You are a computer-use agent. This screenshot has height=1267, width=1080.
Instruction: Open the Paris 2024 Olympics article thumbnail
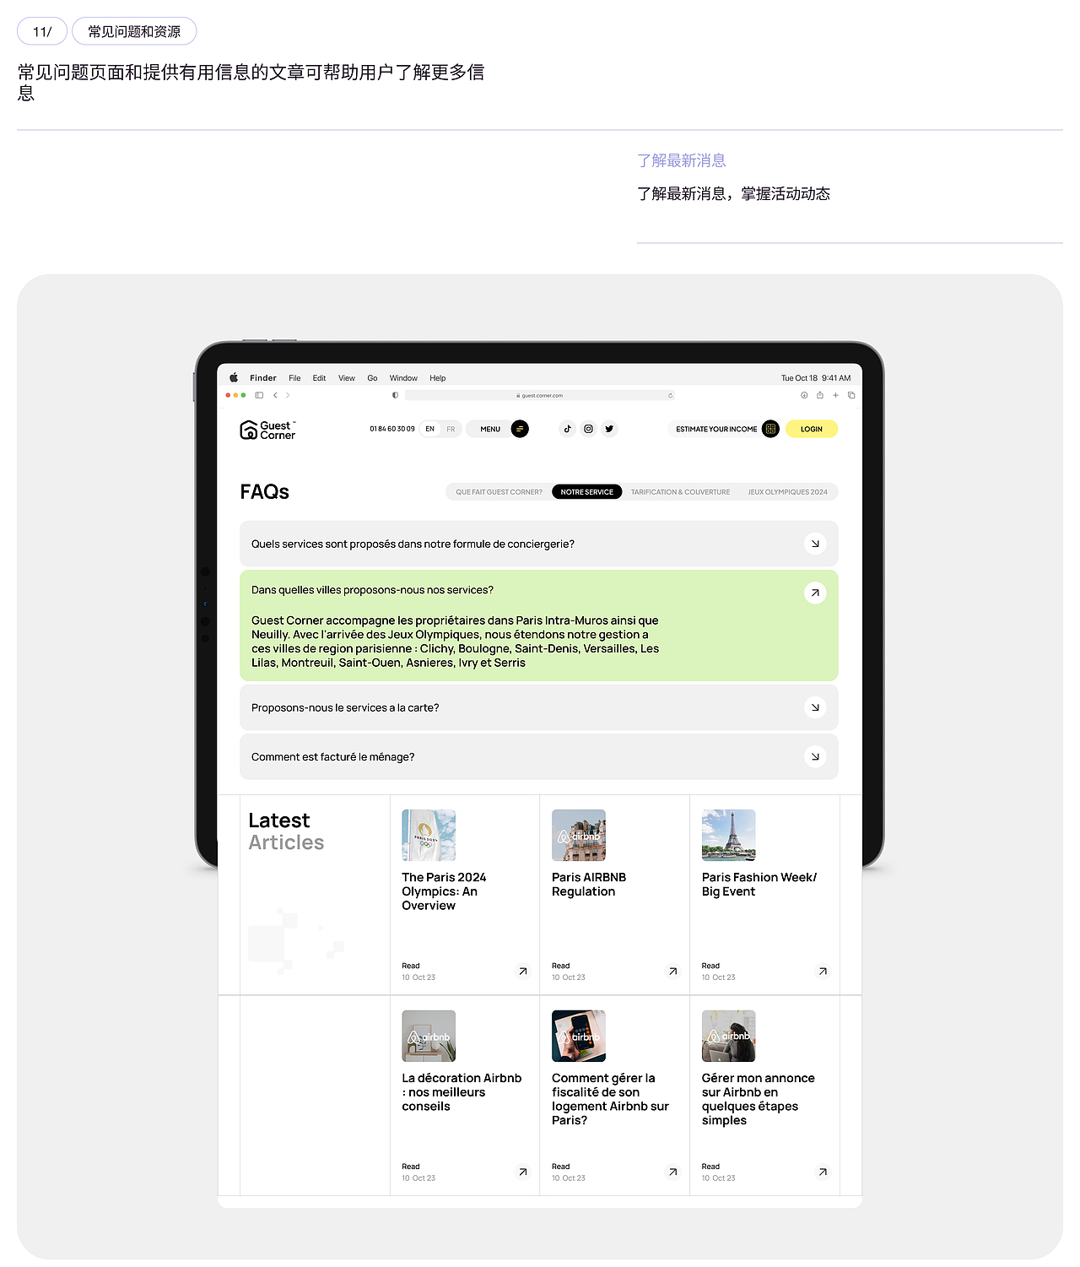(x=429, y=835)
